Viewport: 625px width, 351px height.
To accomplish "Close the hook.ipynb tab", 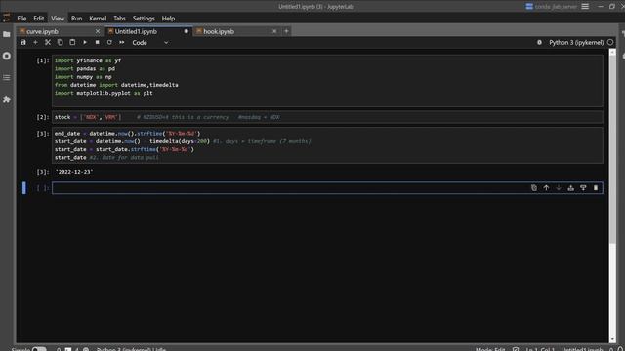I will pyautogui.click(x=274, y=31).
